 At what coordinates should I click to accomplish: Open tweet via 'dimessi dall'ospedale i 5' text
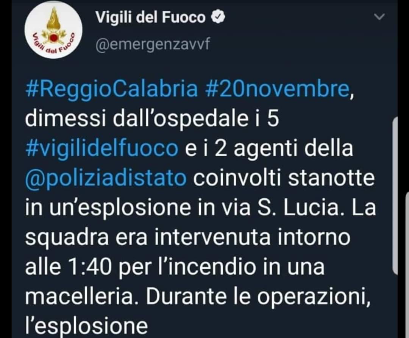(x=152, y=119)
